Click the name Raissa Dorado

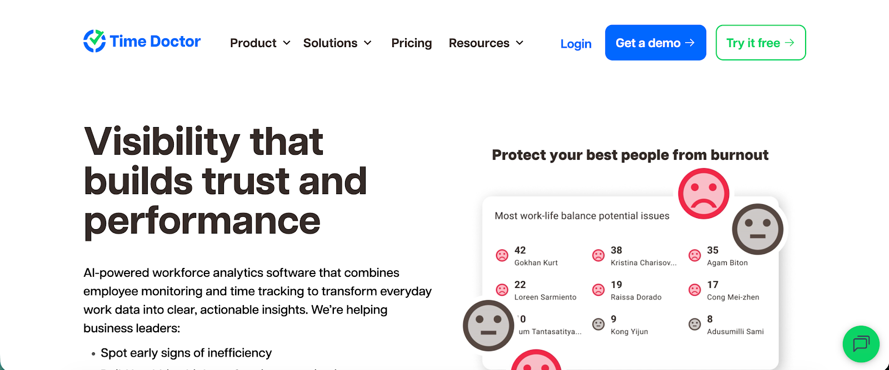(636, 297)
